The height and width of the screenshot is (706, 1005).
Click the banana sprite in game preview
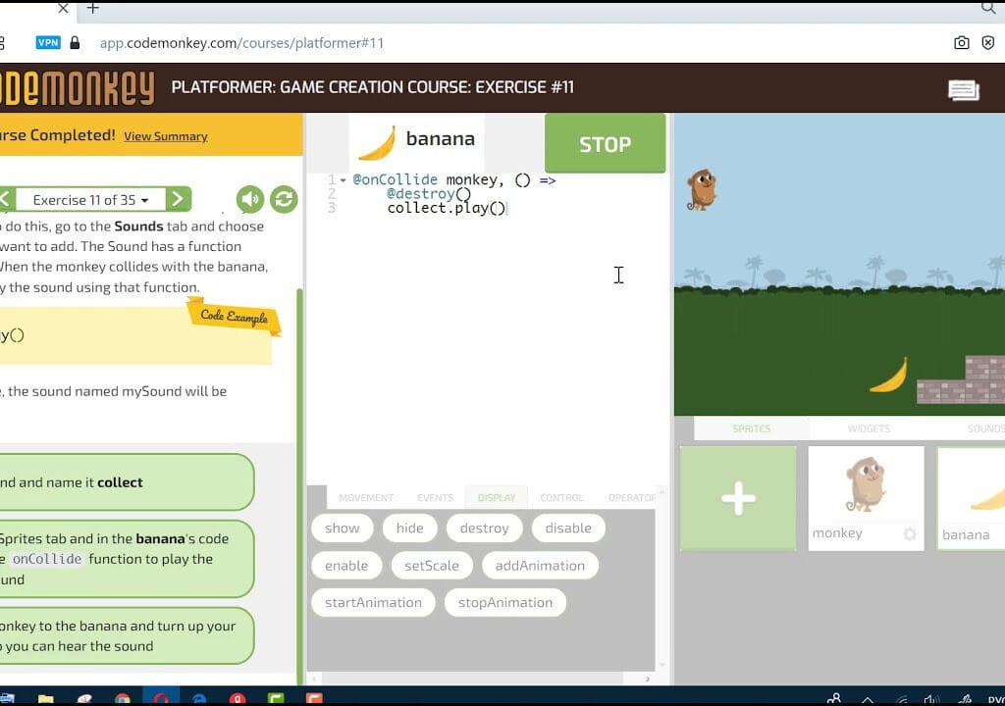coord(889,375)
